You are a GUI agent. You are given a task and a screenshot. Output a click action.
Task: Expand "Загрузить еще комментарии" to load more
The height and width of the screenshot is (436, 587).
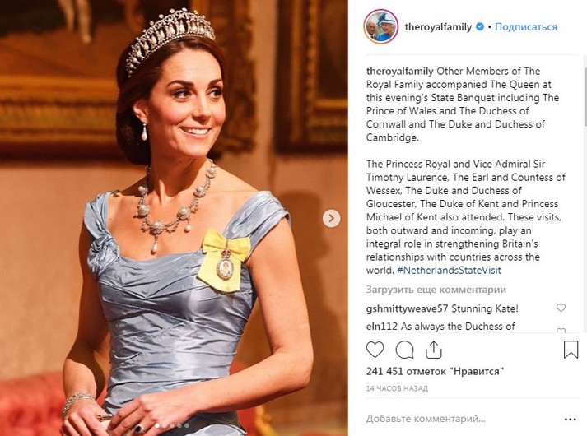pos(436,290)
